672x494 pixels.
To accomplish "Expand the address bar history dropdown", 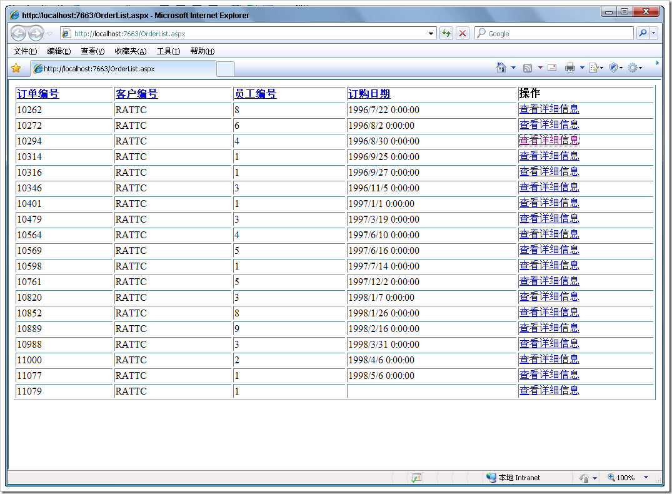I will click(431, 34).
